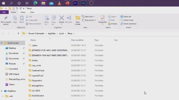Click Ruwan K Sampath breadcrumb

point(36,33)
